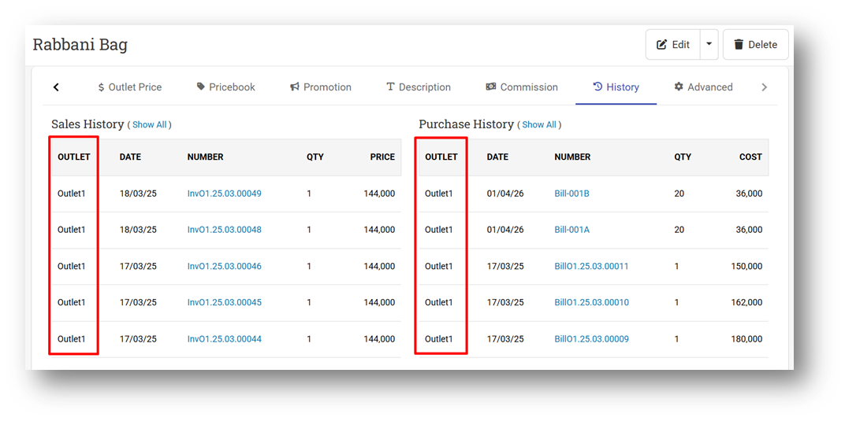The width and height of the screenshot is (845, 421).
Task: Click the 180,000 cost cell
Action: 747,339
